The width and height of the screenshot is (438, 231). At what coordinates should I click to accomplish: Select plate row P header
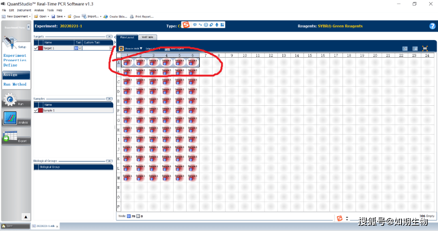click(118, 207)
